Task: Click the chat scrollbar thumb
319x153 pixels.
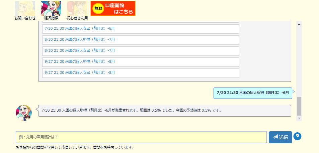Action: click(299, 106)
